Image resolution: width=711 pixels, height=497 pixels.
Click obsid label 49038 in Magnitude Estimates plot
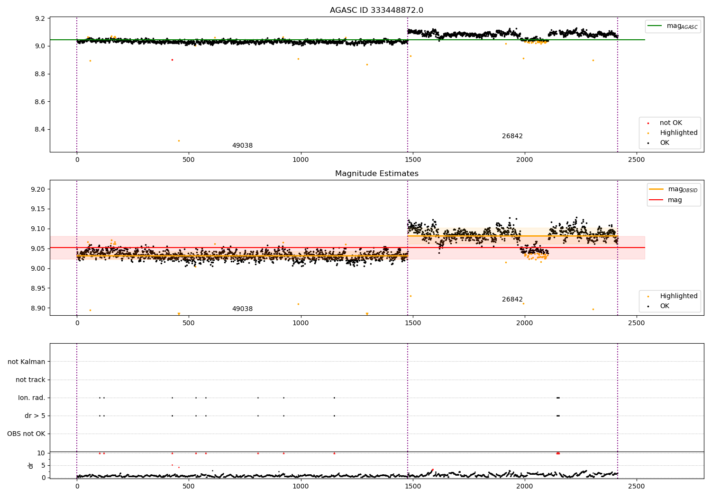(x=242, y=309)
